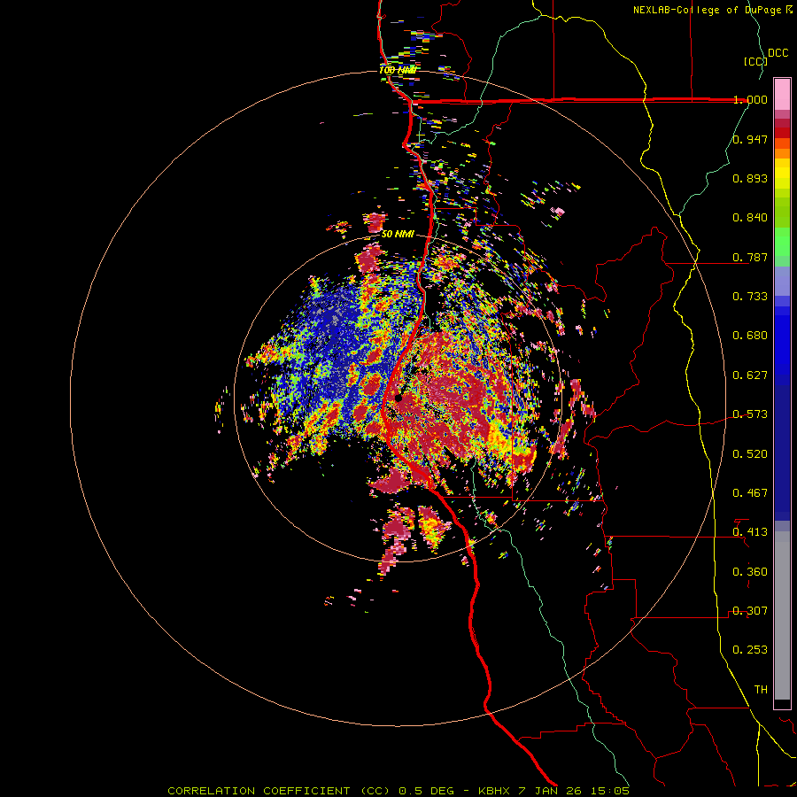Pick the orange swatch on the color bar
This screenshot has width=797, height=797.
[782, 153]
